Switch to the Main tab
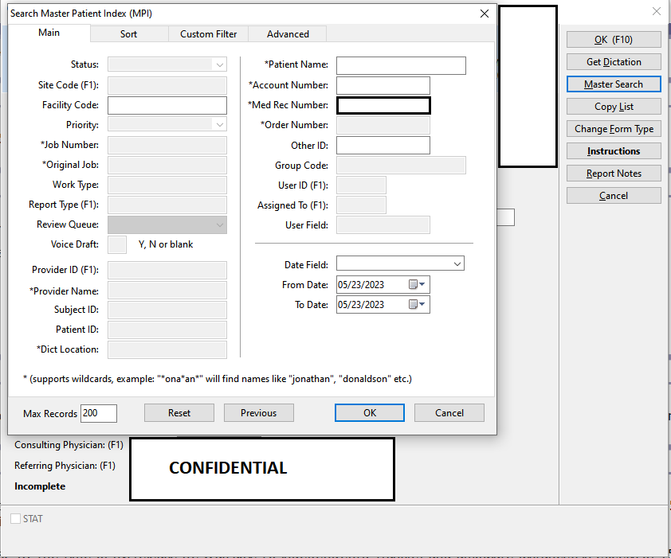The height and width of the screenshot is (558, 671). [x=49, y=33]
